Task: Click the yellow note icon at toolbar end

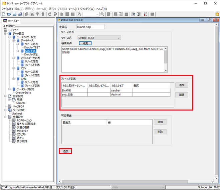Action: (x=217, y=14)
